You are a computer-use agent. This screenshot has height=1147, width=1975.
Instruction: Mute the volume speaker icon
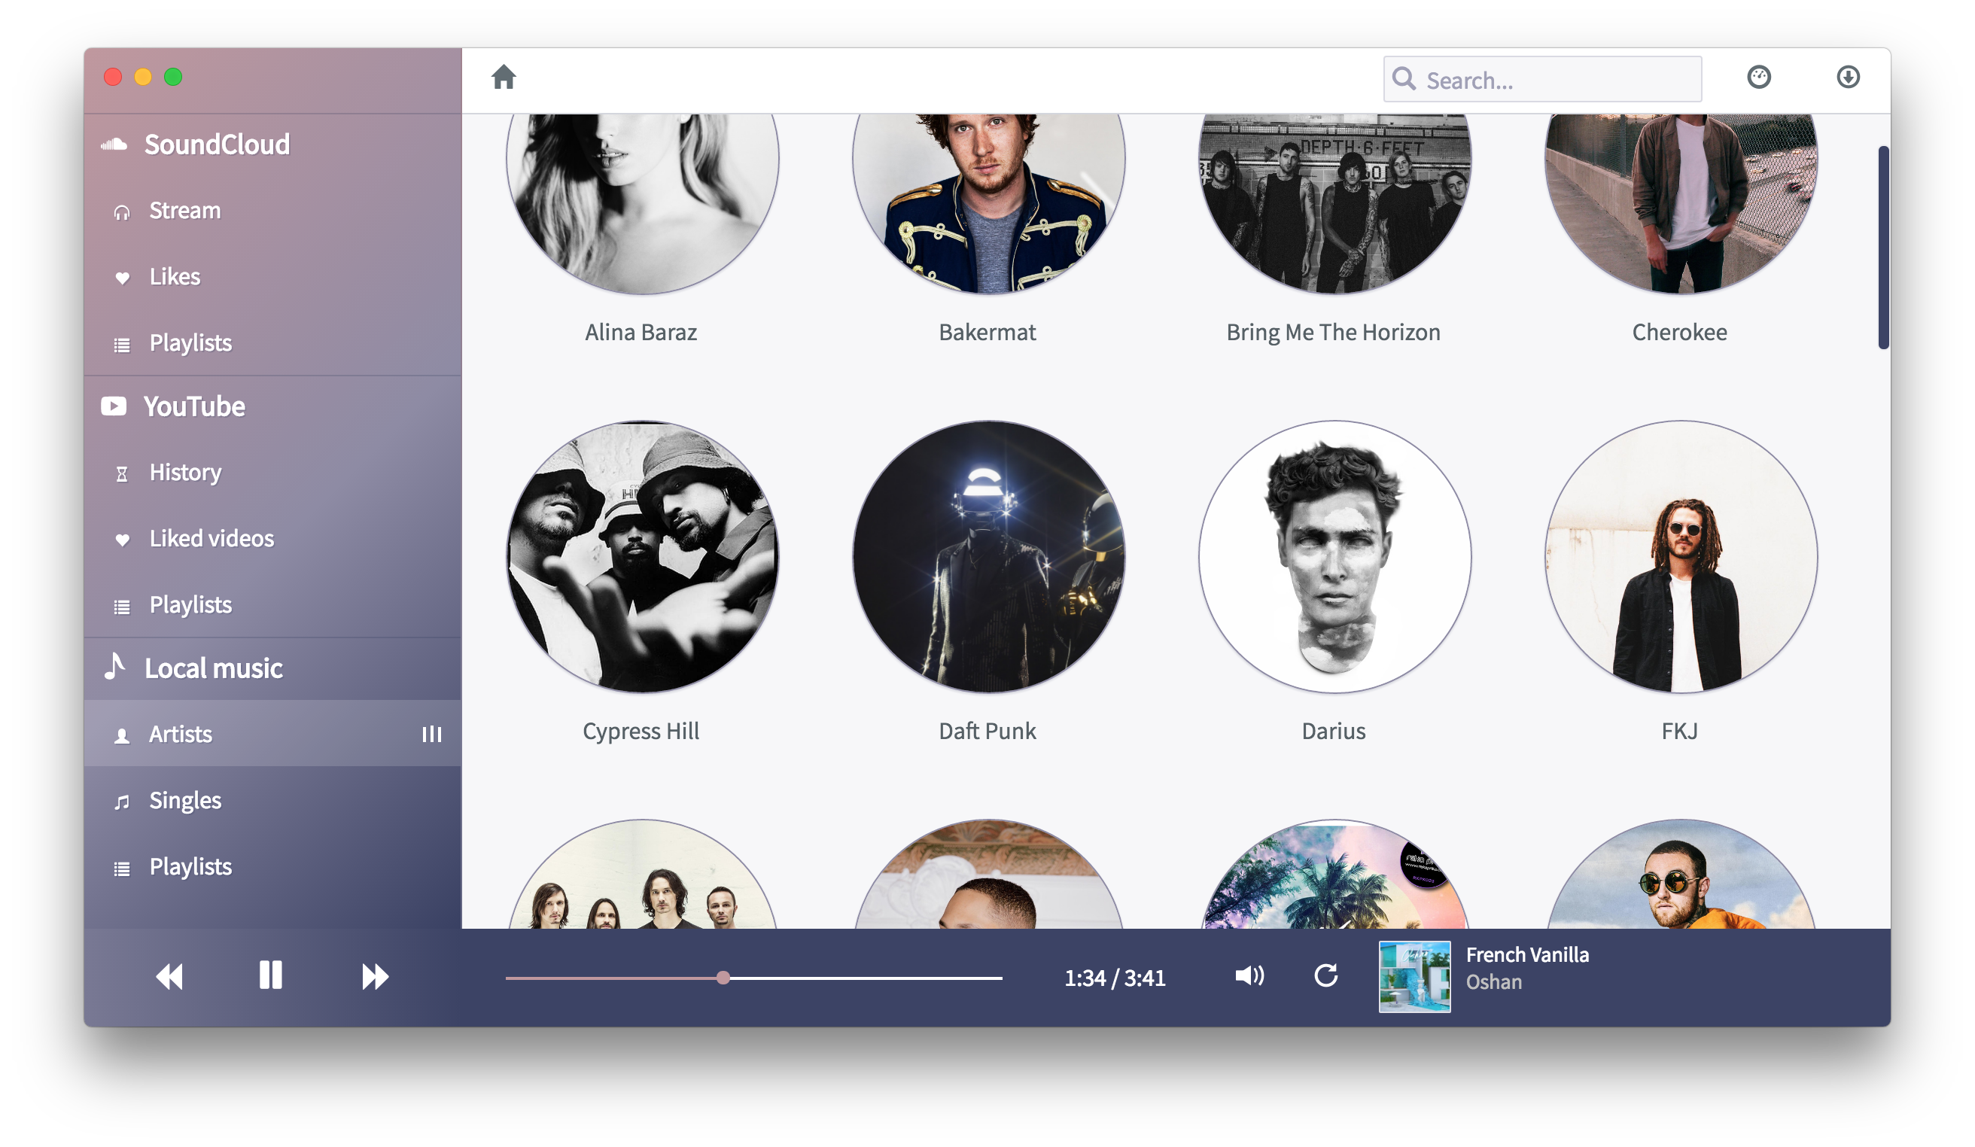(1249, 975)
